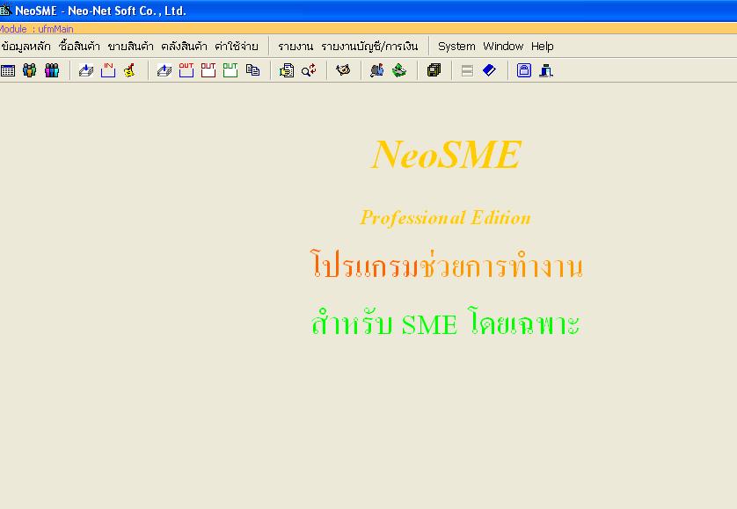This screenshot has width=737, height=509.
Task: Open the ข้อมูลหลัก menu
Action: click(26, 47)
